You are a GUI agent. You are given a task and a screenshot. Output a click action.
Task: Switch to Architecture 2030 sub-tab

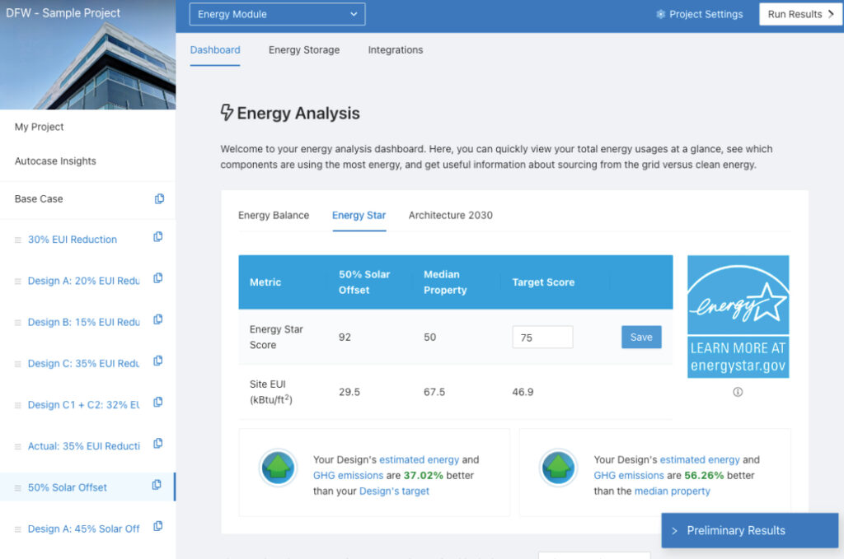click(x=450, y=215)
